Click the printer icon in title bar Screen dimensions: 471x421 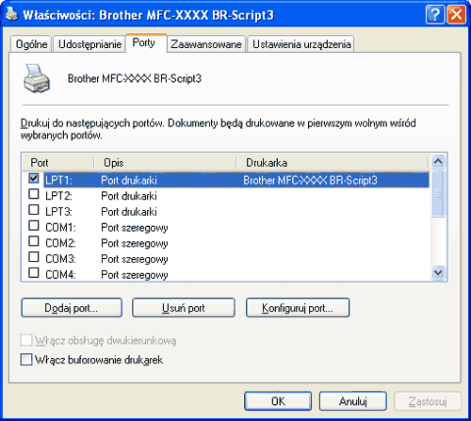click(x=12, y=14)
